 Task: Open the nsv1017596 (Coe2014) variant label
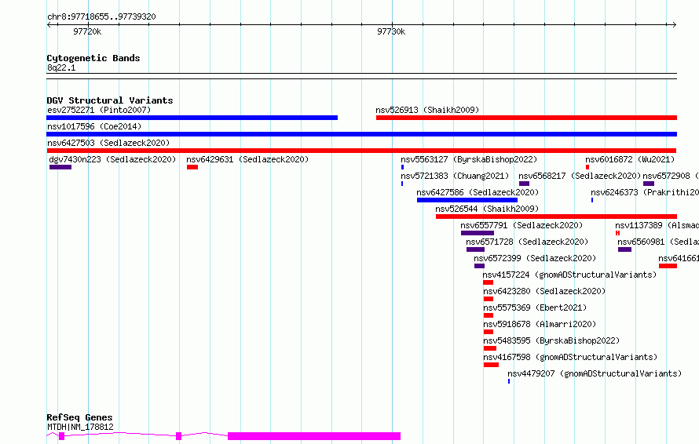tap(94, 126)
